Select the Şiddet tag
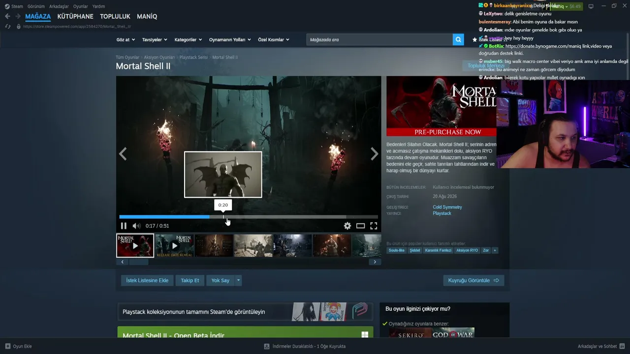This screenshot has width=630, height=354. (415, 250)
